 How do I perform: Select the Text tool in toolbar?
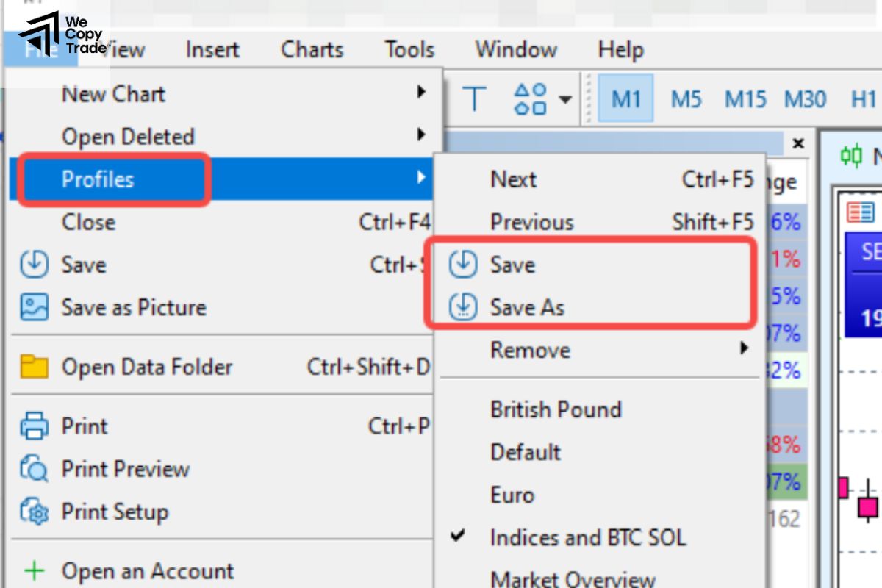click(475, 98)
